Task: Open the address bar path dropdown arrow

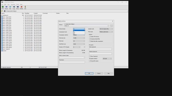Action: 127,11
